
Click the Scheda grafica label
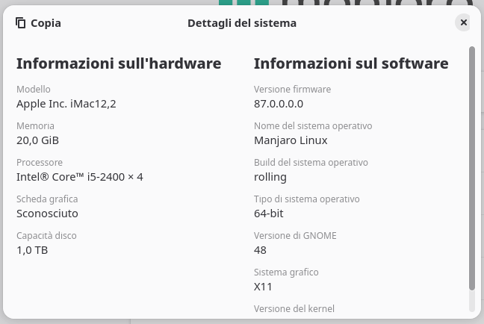pyautogui.click(x=47, y=199)
